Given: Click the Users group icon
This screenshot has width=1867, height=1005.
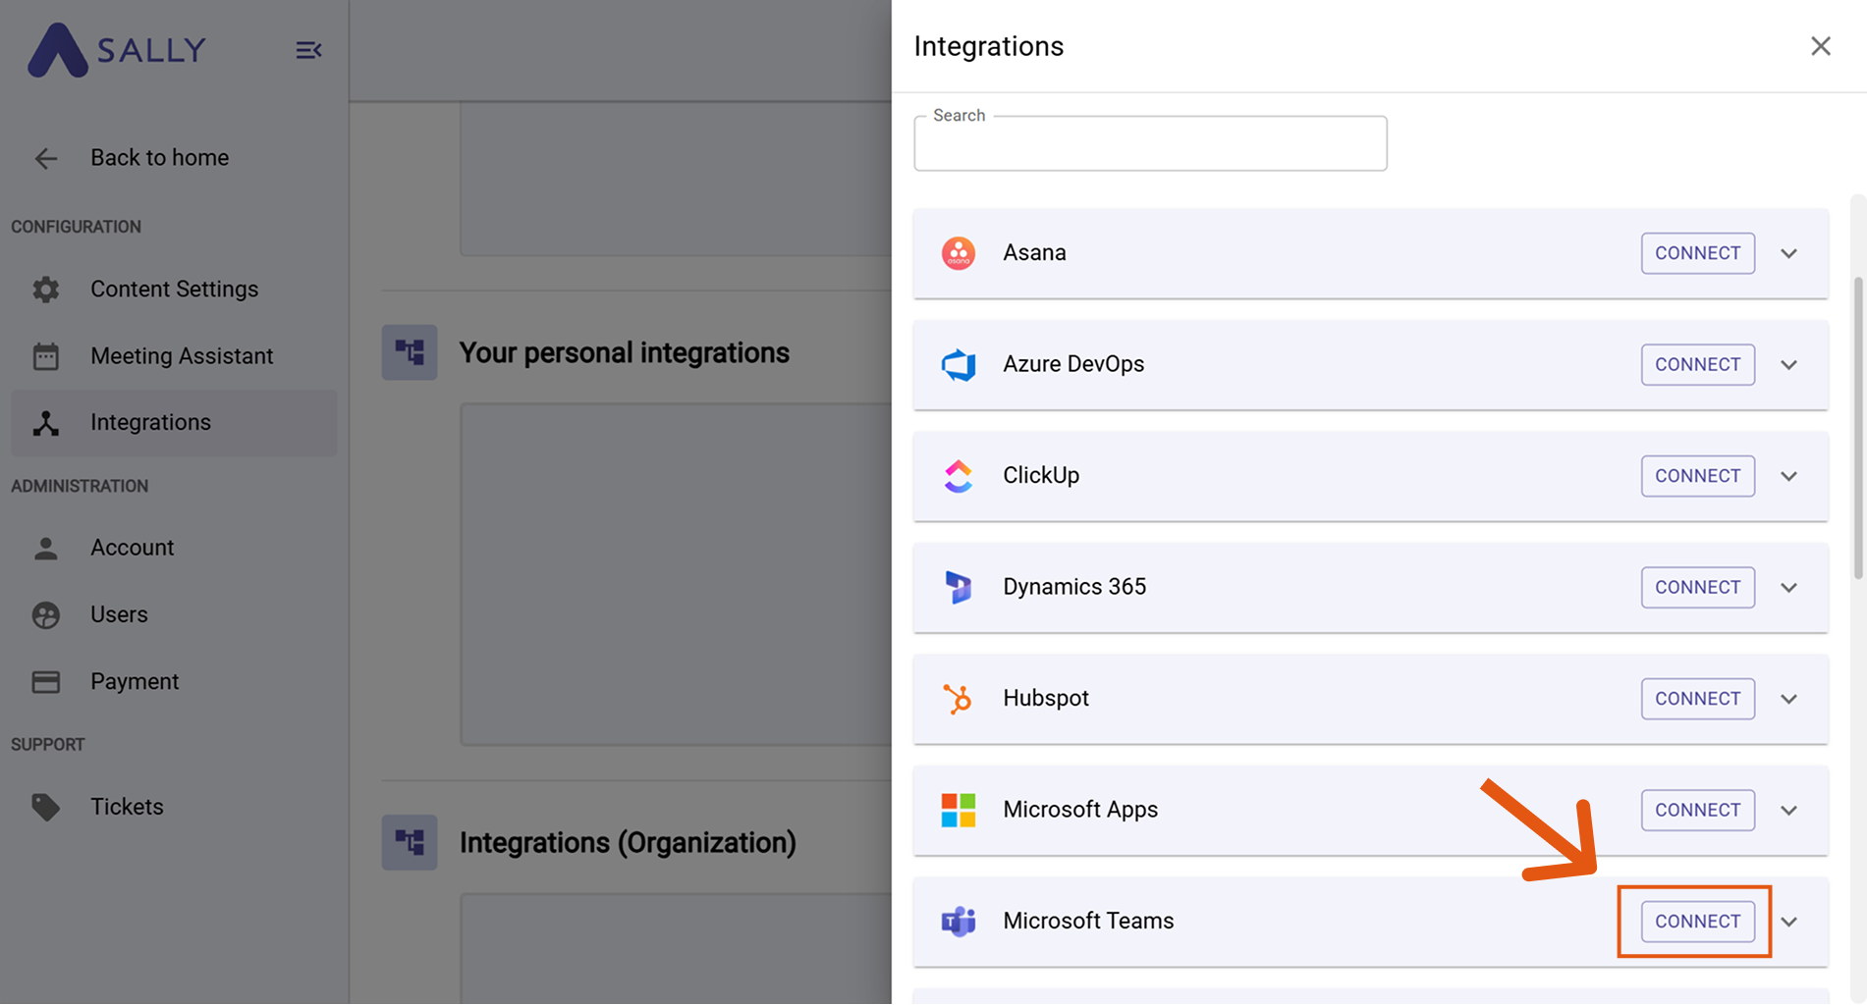Looking at the screenshot, I should coord(46,615).
